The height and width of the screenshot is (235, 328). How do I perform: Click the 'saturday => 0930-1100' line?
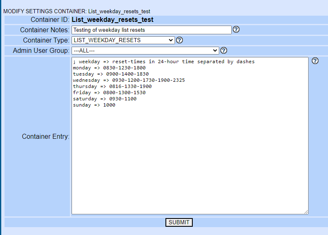105,99
